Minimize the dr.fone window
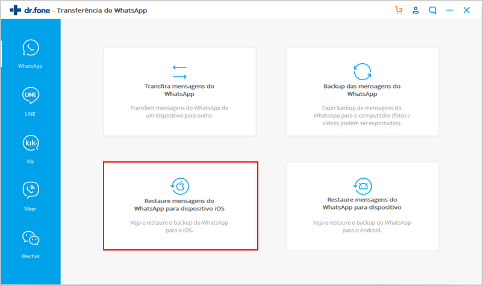Viewport: 483px width, 286px height. click(x=450, y=10)
